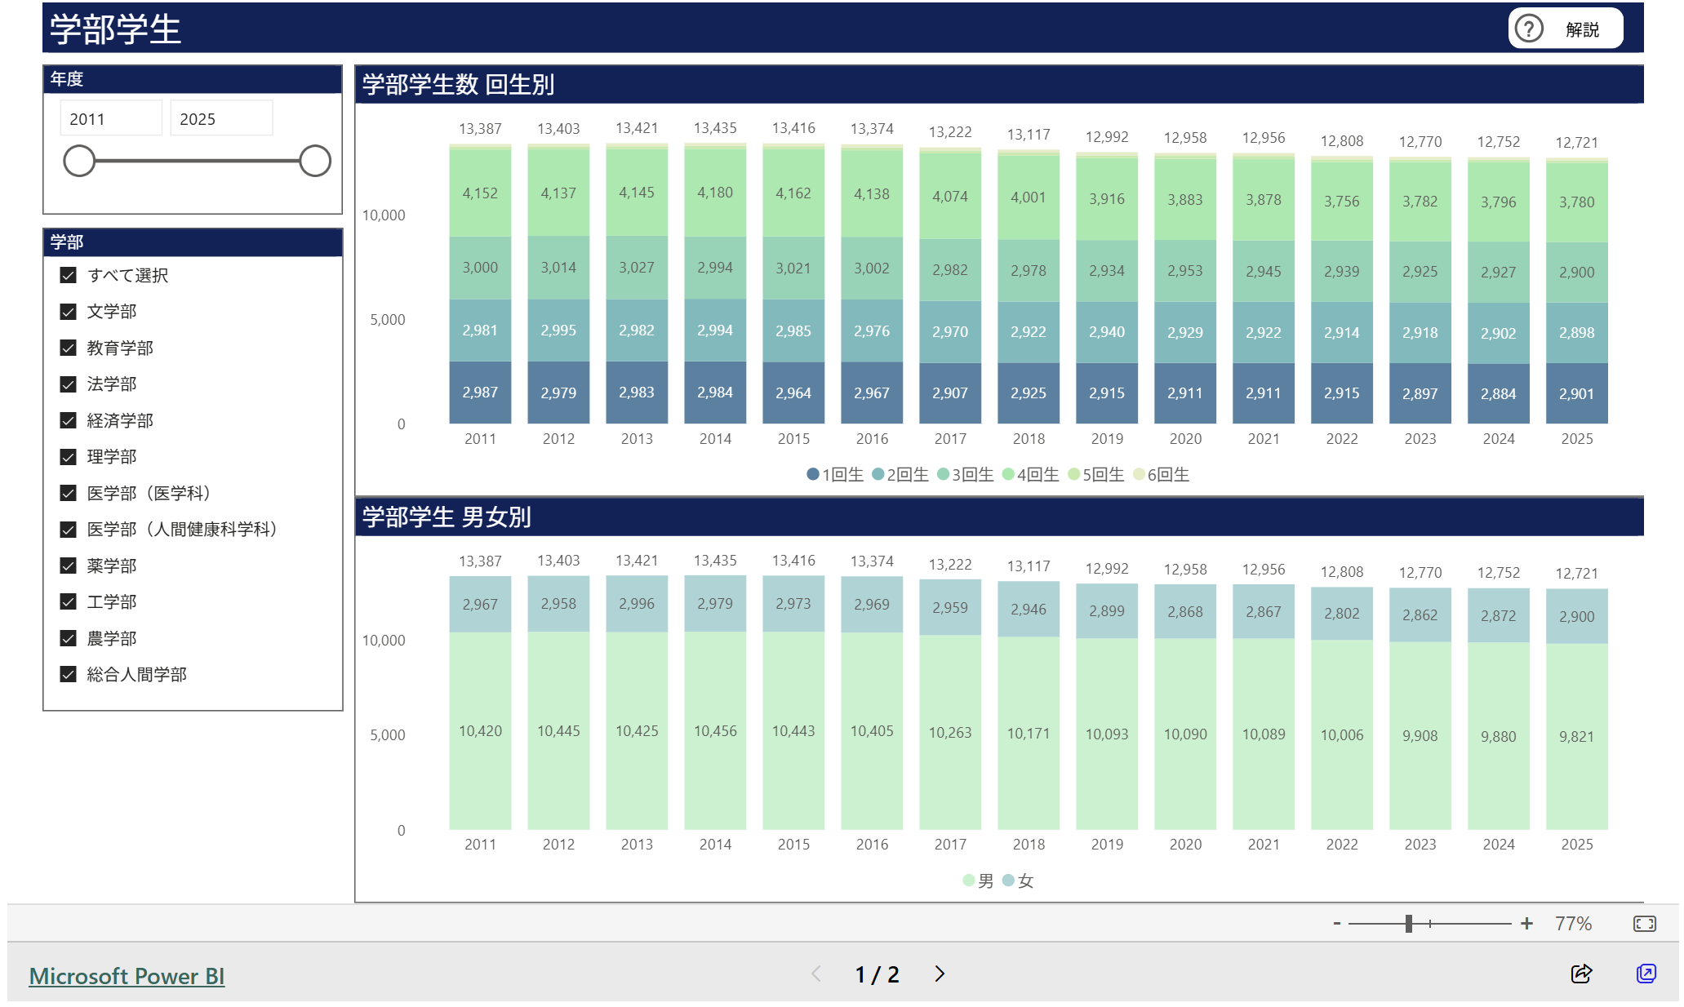The width and height of the screenshot is (1684, 1007).
Task: Click the 2025 year input box
Action: 220,118
